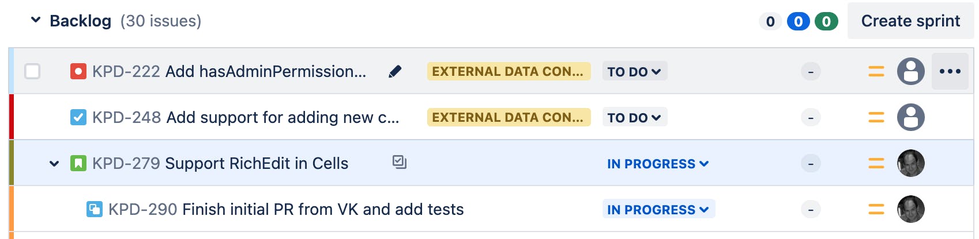Tick the checkbox beside KPD-222
The height and width of the screenshot is (239, 979).
pos(32,71)
